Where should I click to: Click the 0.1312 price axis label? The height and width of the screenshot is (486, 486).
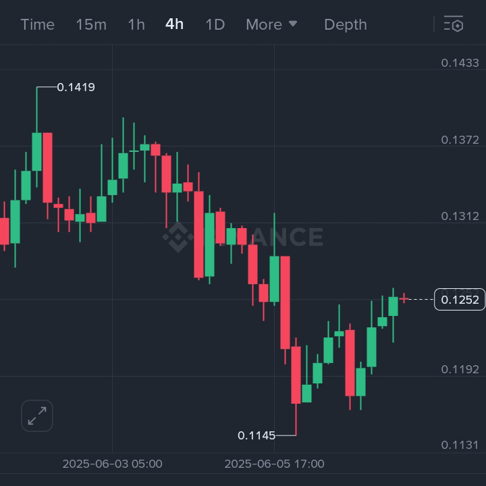tap(460, 216)
